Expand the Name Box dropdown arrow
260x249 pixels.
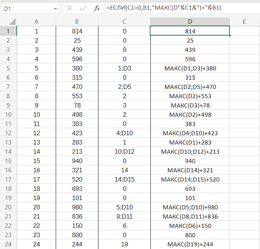[x=55, y=8]
